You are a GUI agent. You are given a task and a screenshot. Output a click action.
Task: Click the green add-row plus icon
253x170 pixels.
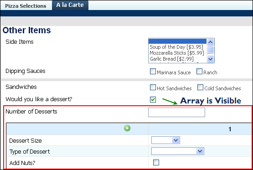pyautogui.click(x=127, y=128)
